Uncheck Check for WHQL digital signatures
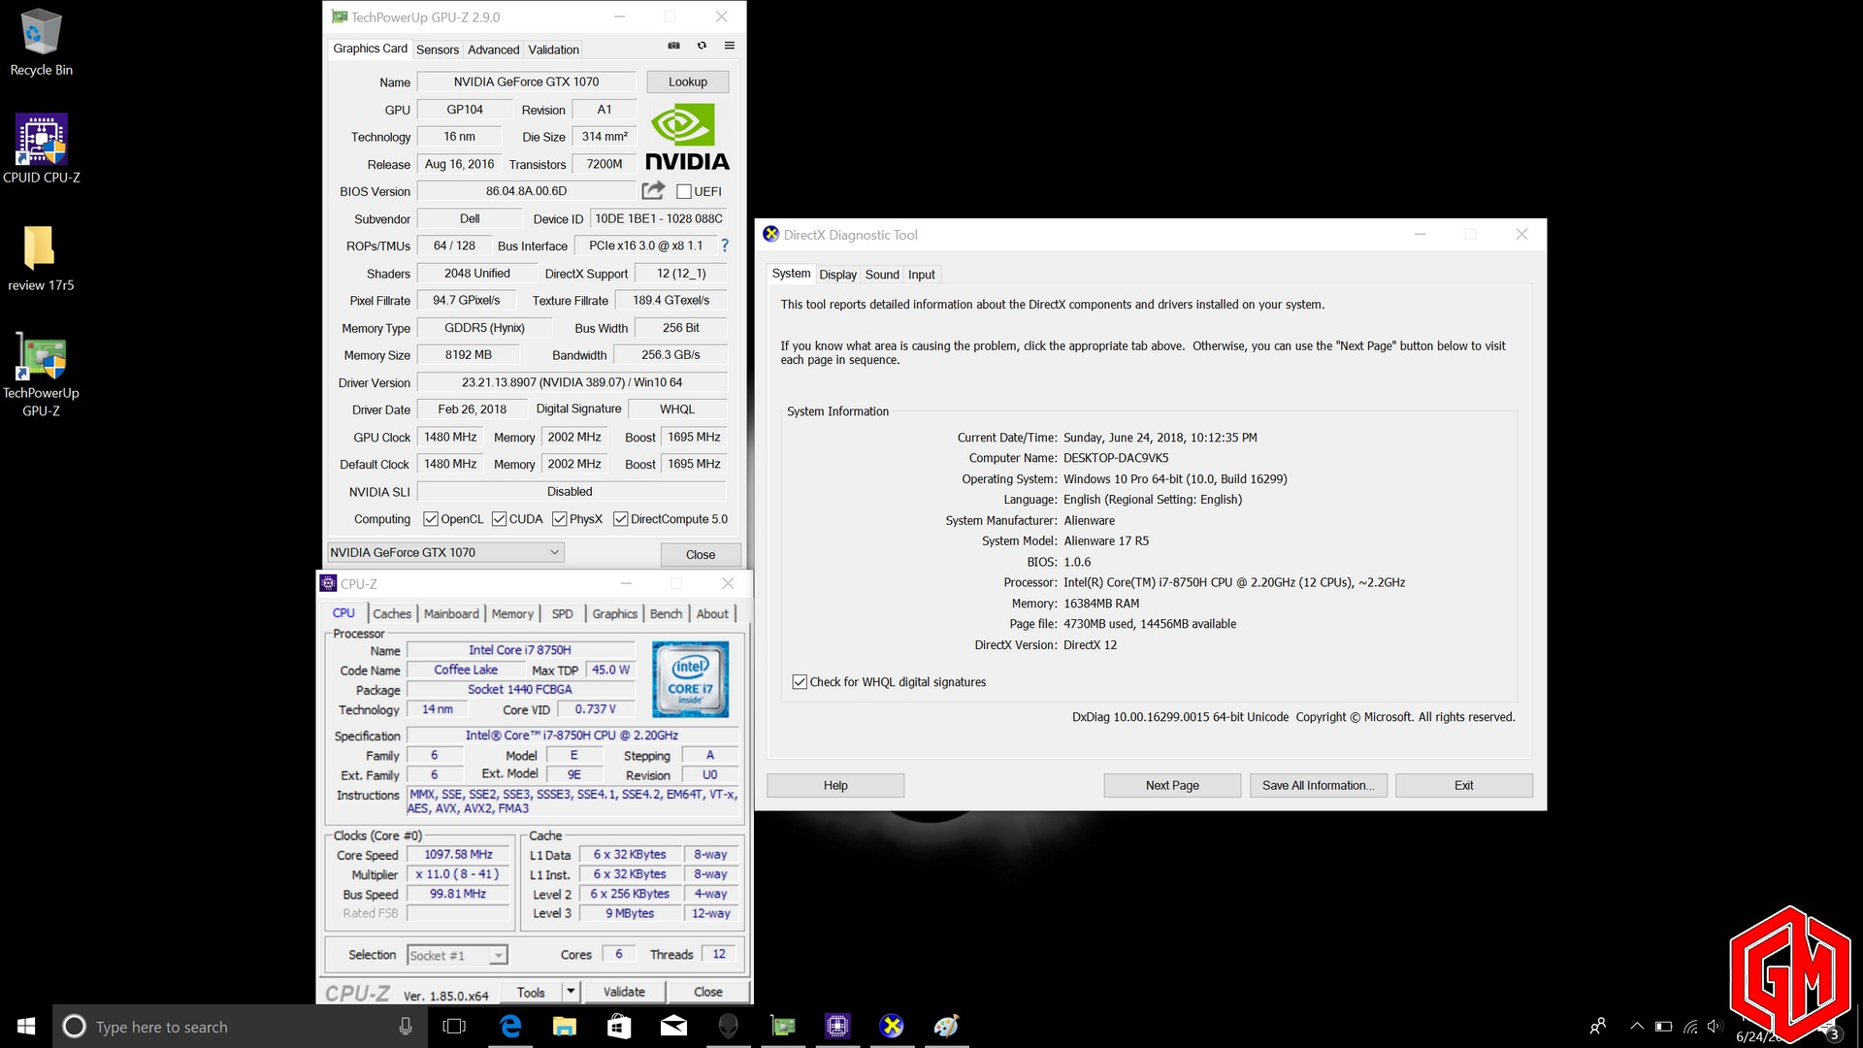 pyautogui.click(x=800, y=682)
